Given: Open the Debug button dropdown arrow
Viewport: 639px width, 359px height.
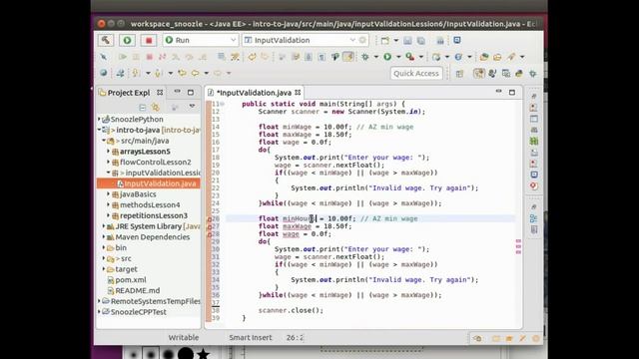Looking at the screenshot, I should click(x=375, y=57).
